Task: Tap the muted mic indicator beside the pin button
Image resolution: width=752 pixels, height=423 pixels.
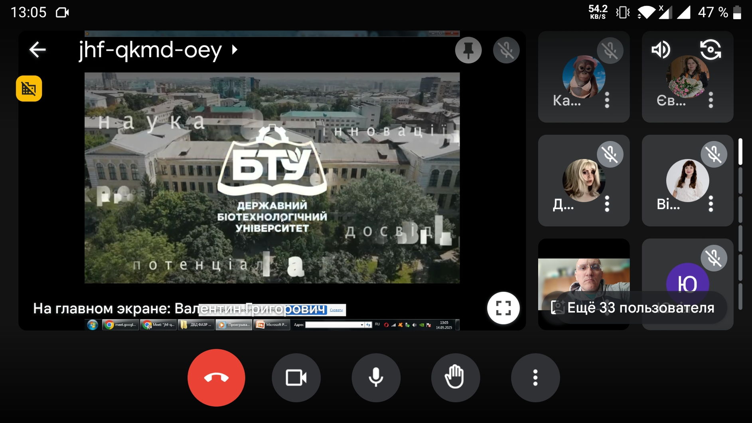Action: (x=506, y=50)
